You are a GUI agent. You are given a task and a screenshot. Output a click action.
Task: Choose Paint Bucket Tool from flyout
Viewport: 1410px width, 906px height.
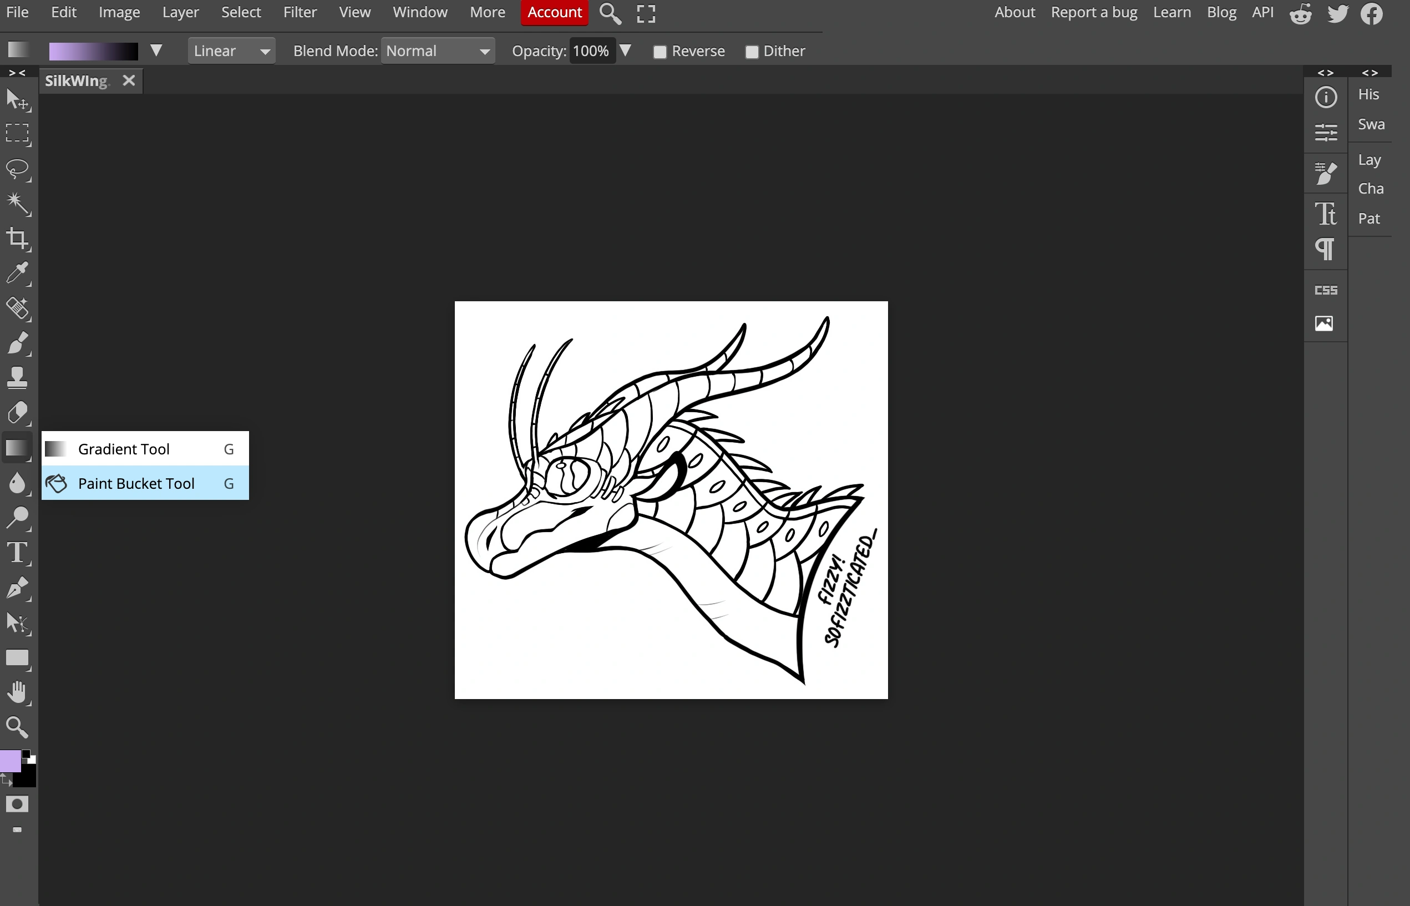[136, 483]
